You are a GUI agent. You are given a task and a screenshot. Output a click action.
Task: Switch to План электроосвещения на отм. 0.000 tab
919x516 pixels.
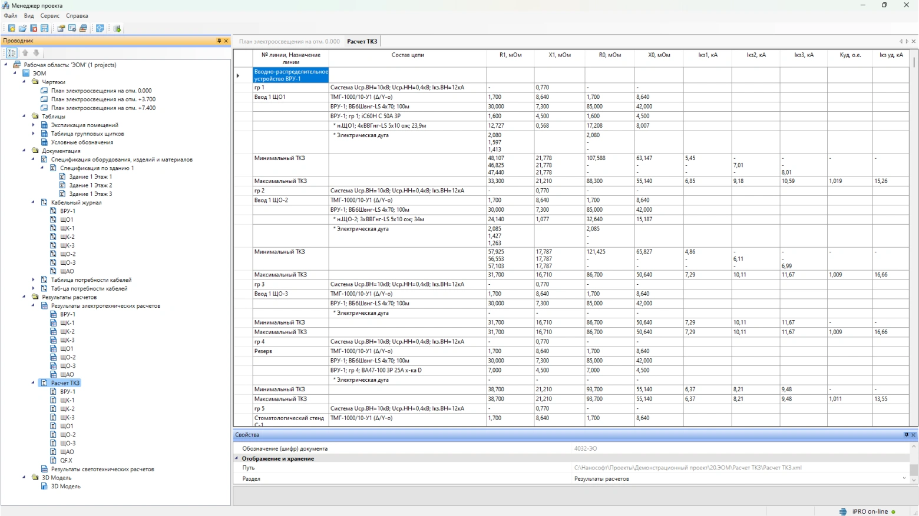pos(289,41)
